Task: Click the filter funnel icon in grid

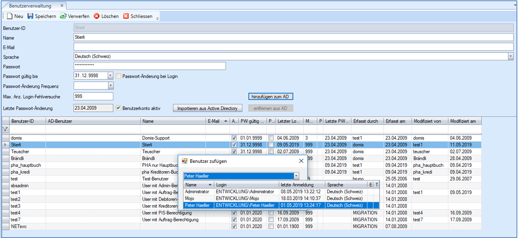Action: pyautogui.click(x=5, y=129)
